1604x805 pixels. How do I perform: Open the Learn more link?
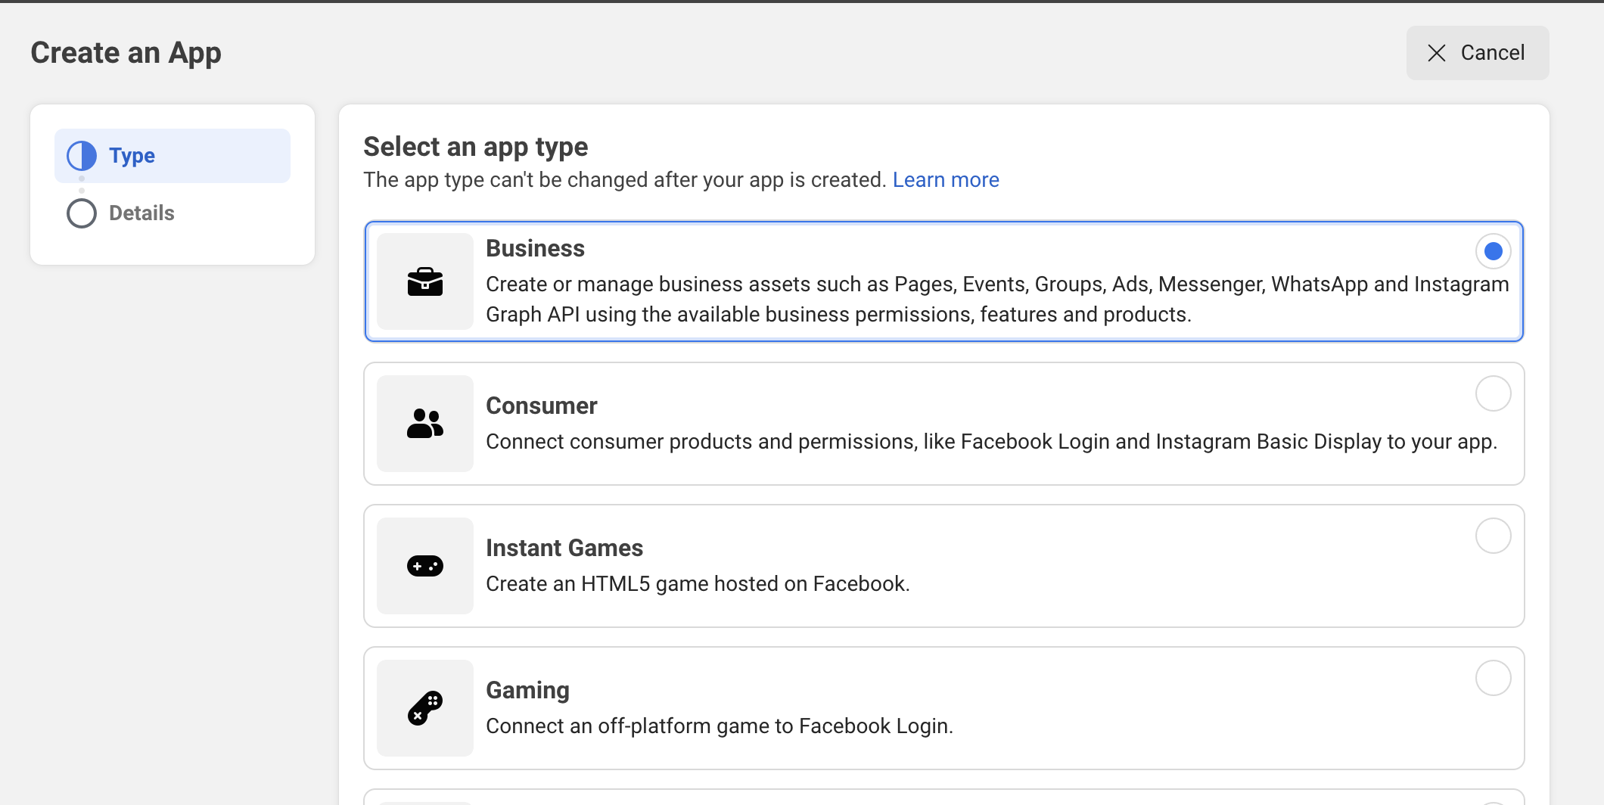point(946,180)
